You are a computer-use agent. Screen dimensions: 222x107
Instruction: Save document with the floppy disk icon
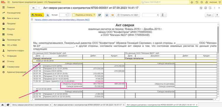tap(107, 15)
